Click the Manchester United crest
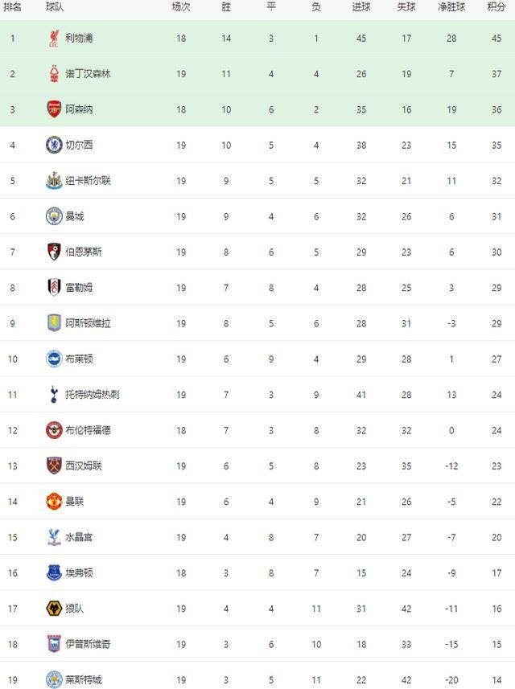The height and width of the screenshot is (689, 515). click(54, 502)
